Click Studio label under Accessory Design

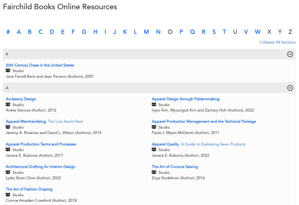pyautogui.click(x=18, y=105)
